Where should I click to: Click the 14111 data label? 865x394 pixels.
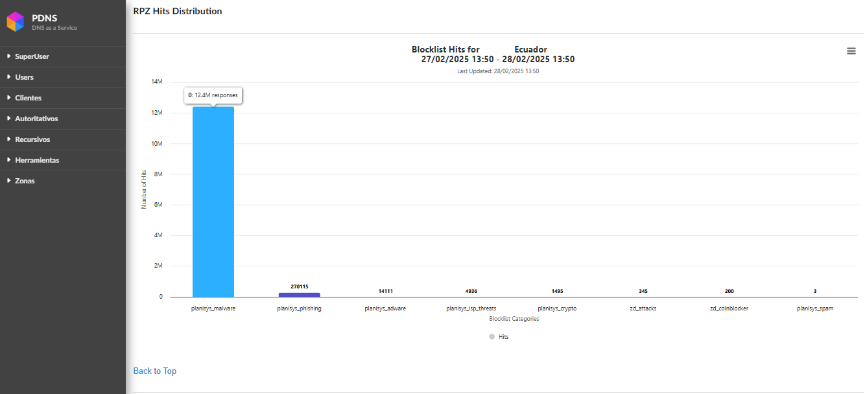point(385,291)
